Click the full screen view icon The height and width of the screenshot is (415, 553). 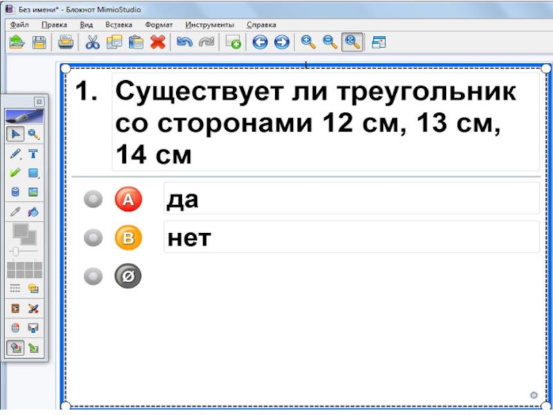(x=379, y=42)
